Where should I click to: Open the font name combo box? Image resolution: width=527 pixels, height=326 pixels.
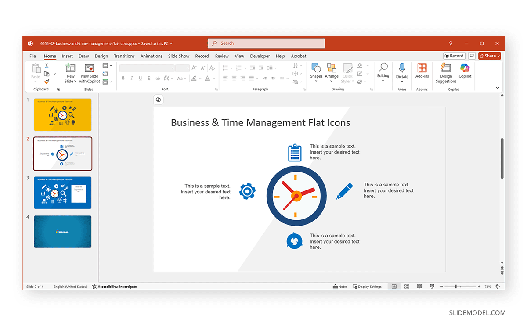click(147, 68)
